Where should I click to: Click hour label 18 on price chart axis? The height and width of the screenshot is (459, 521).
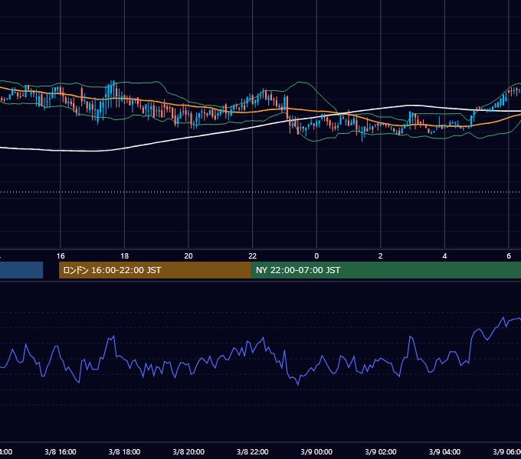pos(124,256)
